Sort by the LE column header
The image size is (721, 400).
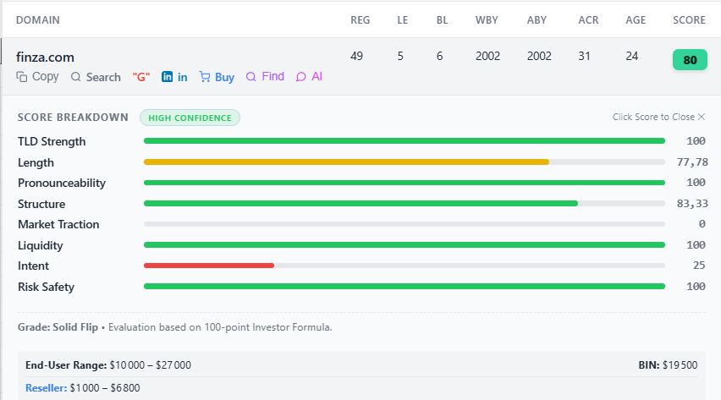(x=403, y=20)
